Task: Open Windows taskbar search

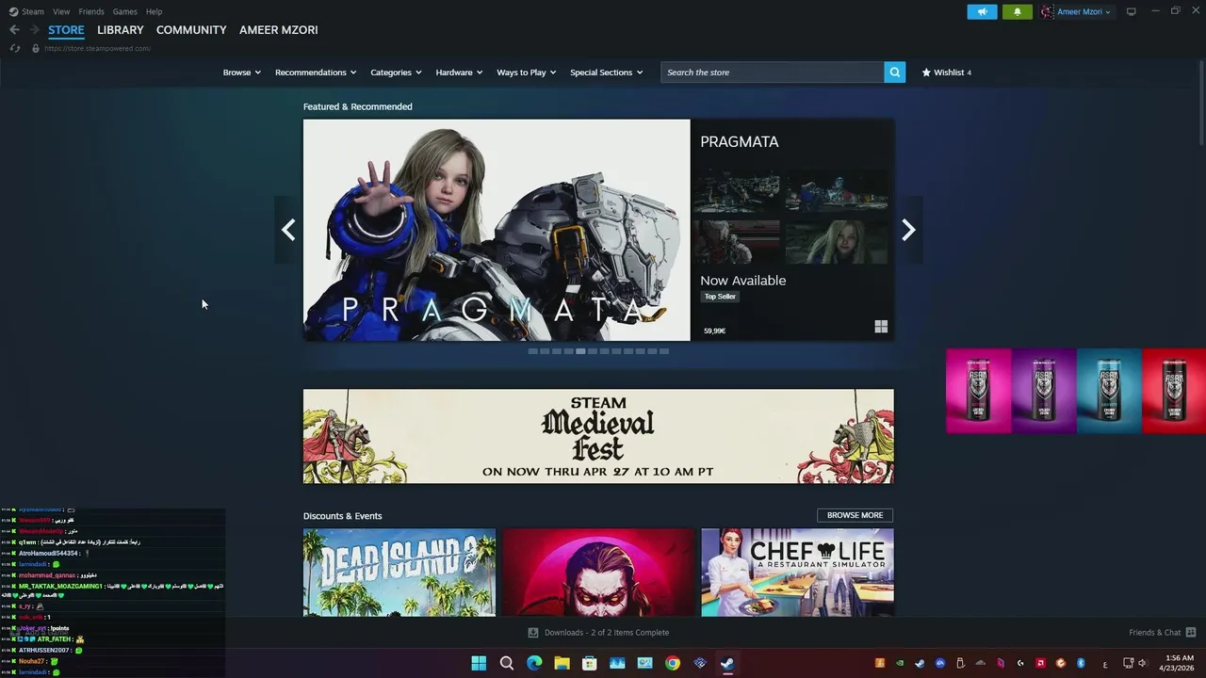Action: click(507, 663)
